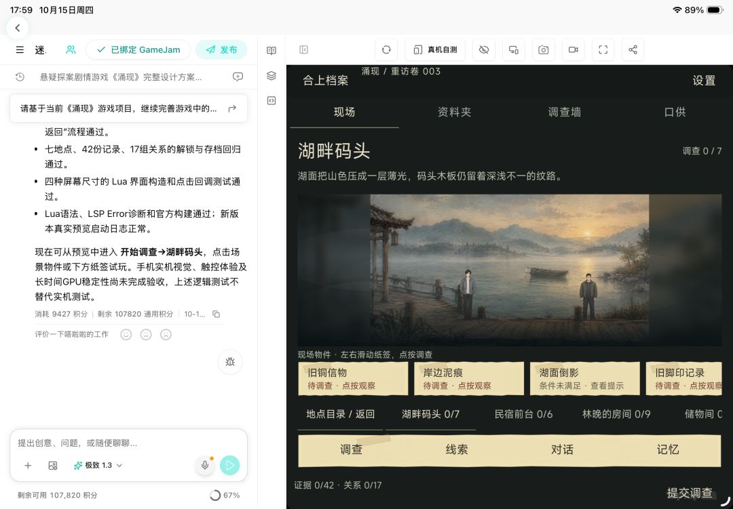Expand the 极致 1.3 model dropdown
The height and width of the screenshot is (509, 733).
coord(98,466)
